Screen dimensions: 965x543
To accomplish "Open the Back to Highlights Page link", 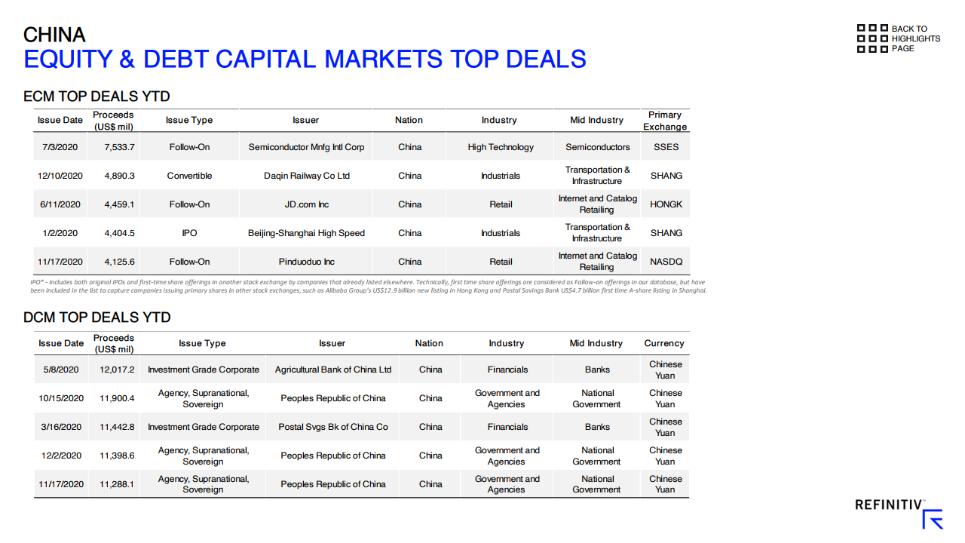I will tap(915, 39).
